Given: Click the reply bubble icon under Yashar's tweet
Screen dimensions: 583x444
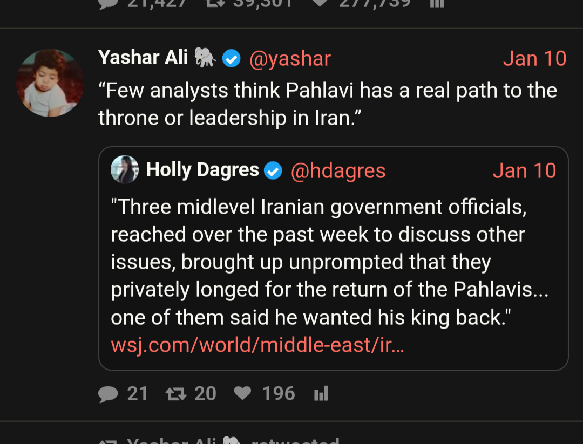Looking at the screenshot, I should (x=108, y=394).
